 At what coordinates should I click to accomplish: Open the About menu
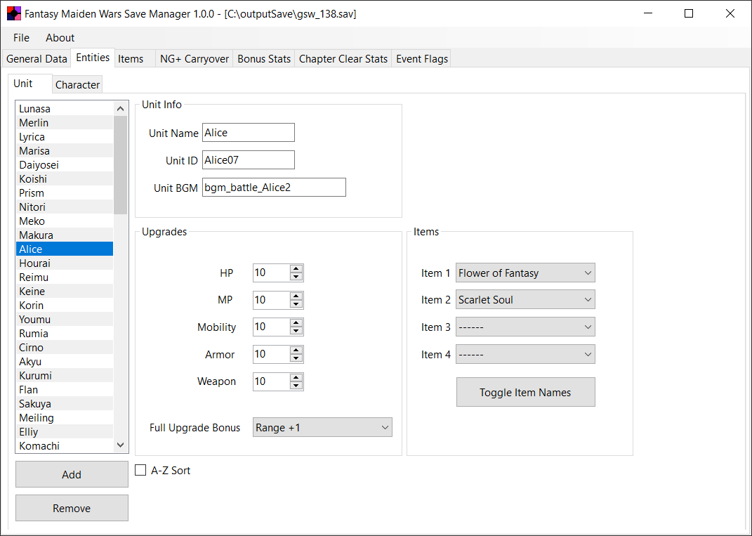[60, 38]
